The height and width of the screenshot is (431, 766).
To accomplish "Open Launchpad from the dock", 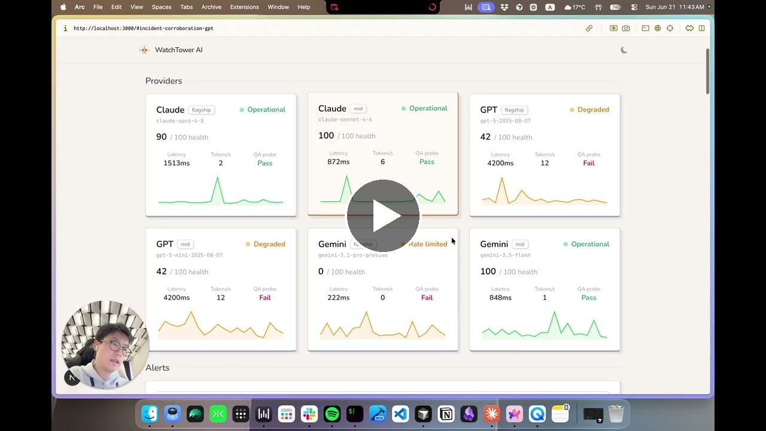I will [x=241, y=414].
